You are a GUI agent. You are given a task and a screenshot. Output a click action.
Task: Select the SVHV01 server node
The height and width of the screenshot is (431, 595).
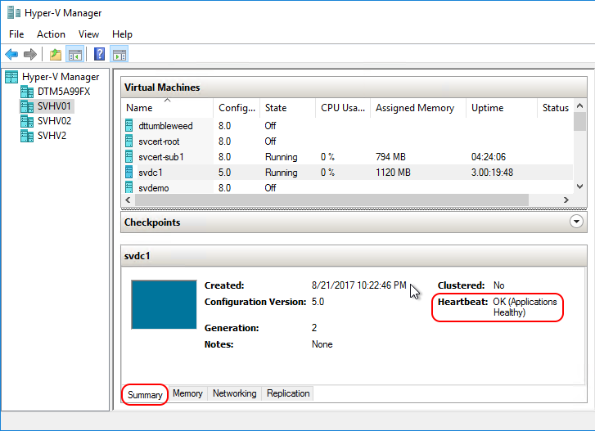(54, 106)
